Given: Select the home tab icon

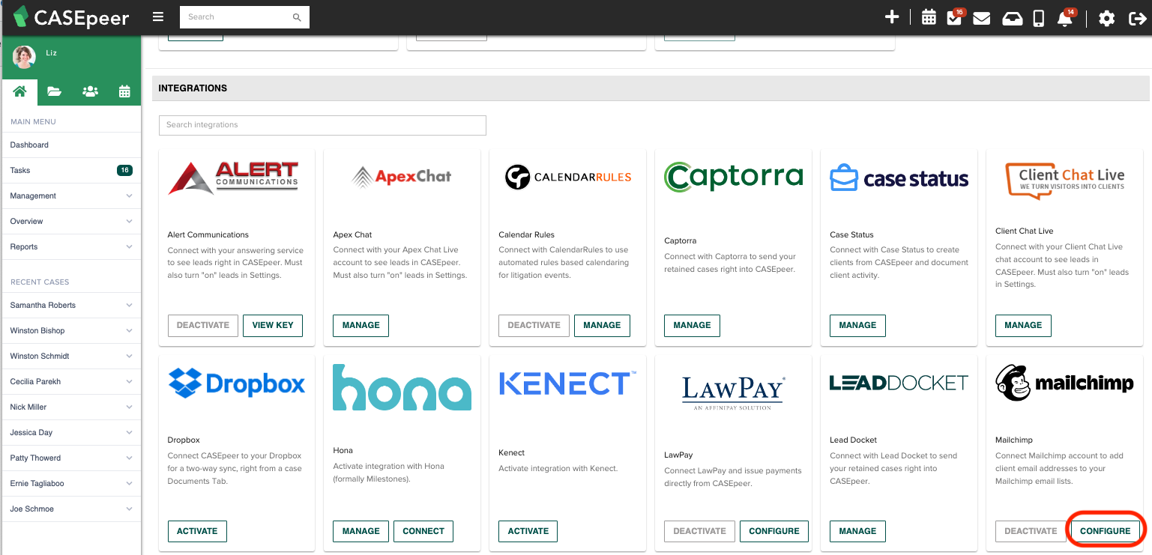Looking at the screenshot, I should coord(19,91).
